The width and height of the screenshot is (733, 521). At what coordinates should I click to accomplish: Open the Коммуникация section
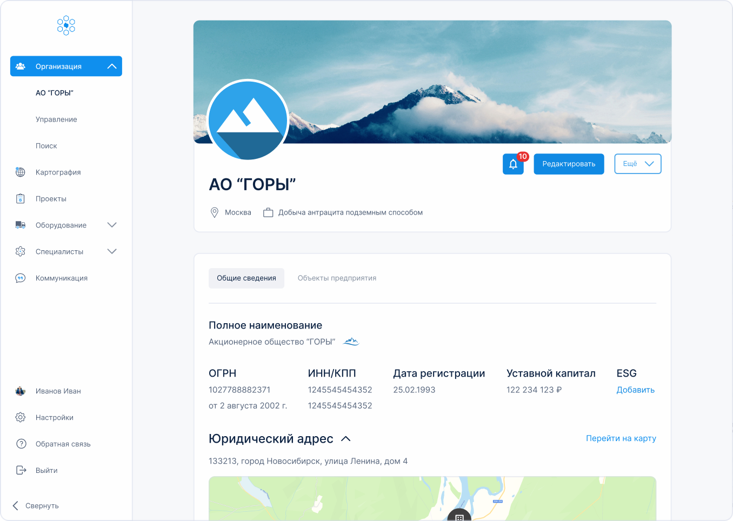click(x=61, y=278)
